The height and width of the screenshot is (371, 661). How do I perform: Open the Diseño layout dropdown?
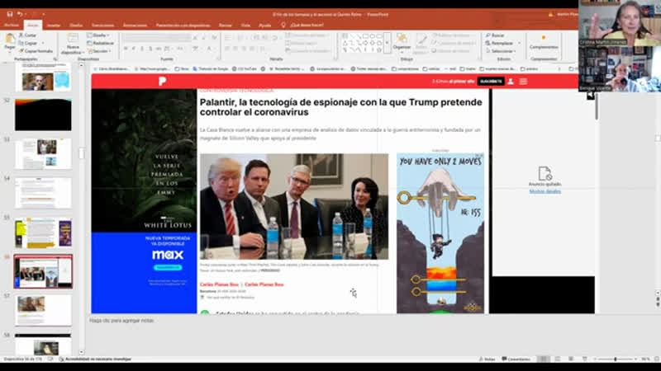tap(98, 35)
